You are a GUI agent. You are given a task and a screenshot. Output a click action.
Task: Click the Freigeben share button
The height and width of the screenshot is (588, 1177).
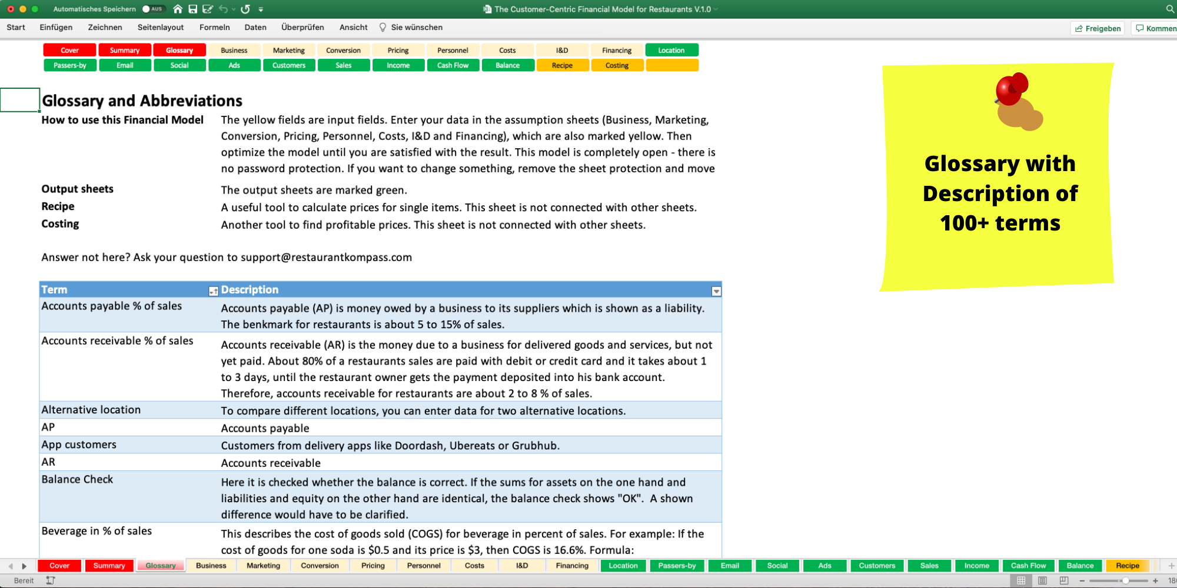click(x=1098, y=28)
